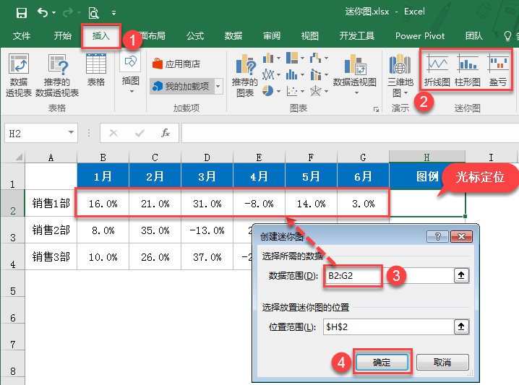Click cell containing 16.0%
The height and width of the screenshot is (385, 519).
pos(103,204)
